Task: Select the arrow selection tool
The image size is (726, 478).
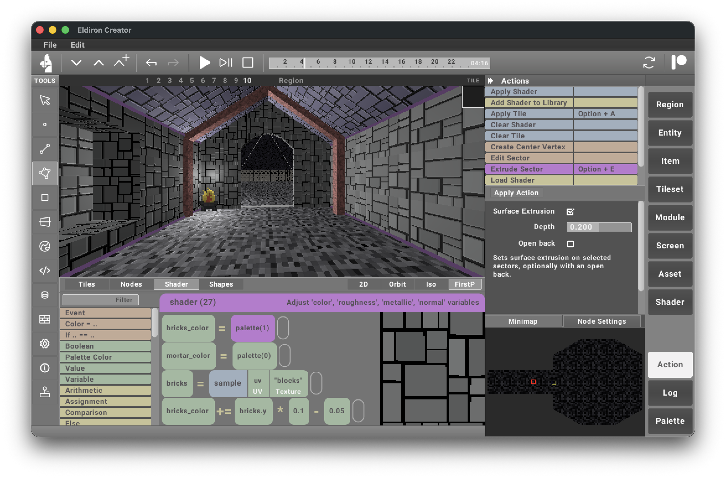Action: (x=45, y=100)
